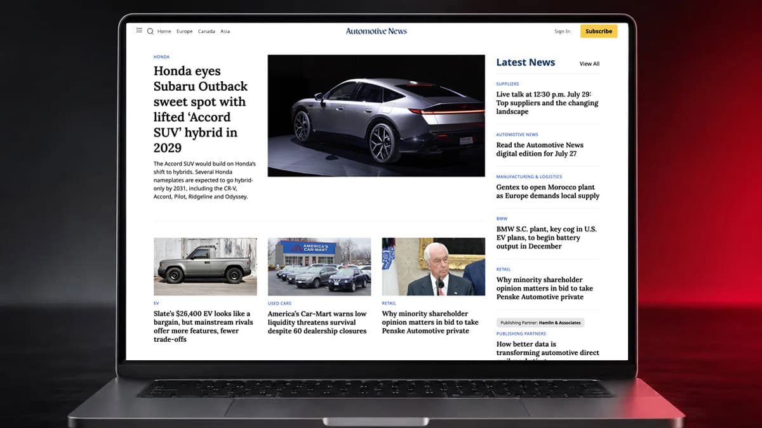
Task: Open the Used Cars category tag
Action: tap(279, 304)
